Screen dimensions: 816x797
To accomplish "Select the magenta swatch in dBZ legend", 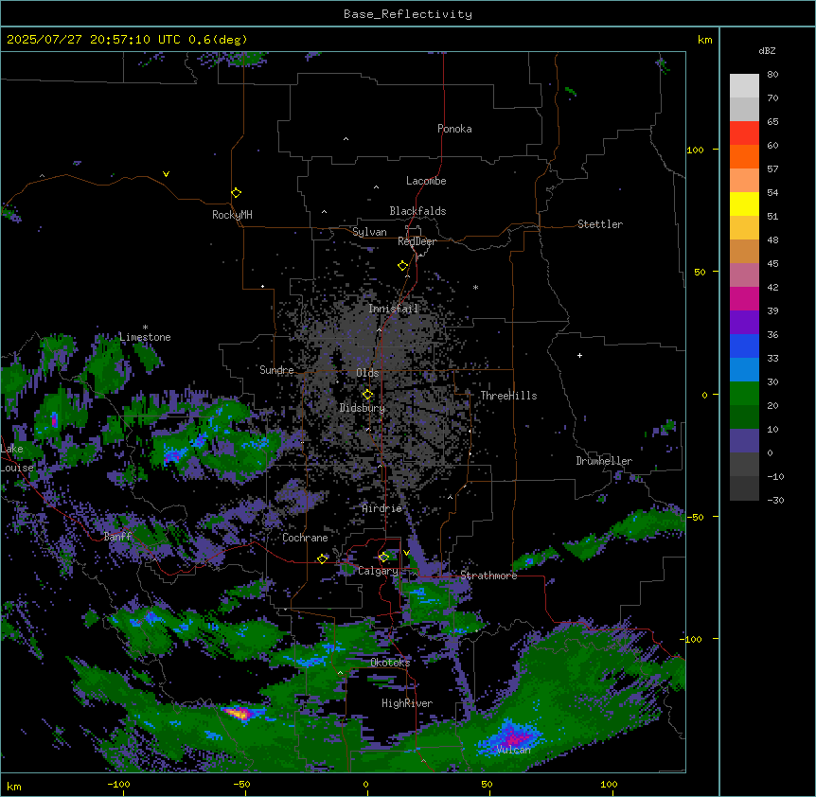I will (744, 298).
